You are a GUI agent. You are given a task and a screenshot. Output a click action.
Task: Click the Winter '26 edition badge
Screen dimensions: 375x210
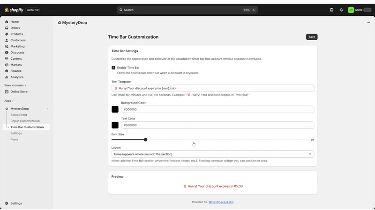click(32, 10)
